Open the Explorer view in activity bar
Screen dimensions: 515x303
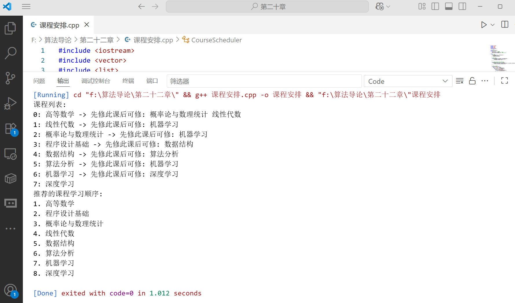pyautogui.click(x=10, y=28)
